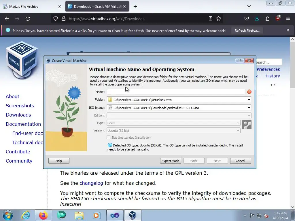Check Skip Unattended Installation
This screenshot has width=295, height=221.
[x=108, y=137]
